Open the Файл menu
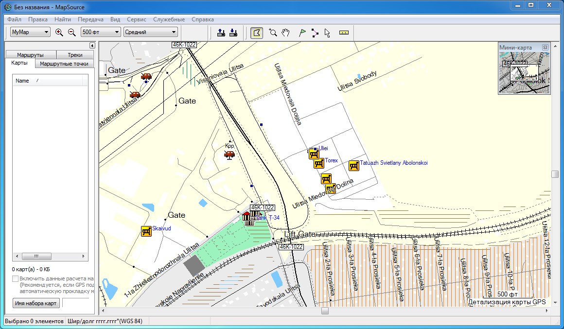This screenshot has width=564, height=329. [15, 19]
